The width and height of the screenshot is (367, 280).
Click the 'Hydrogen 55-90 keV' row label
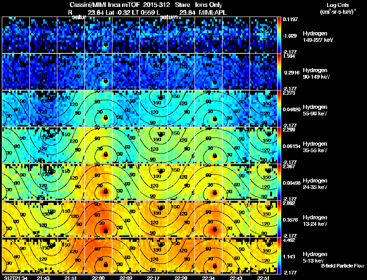click(315, 110)
